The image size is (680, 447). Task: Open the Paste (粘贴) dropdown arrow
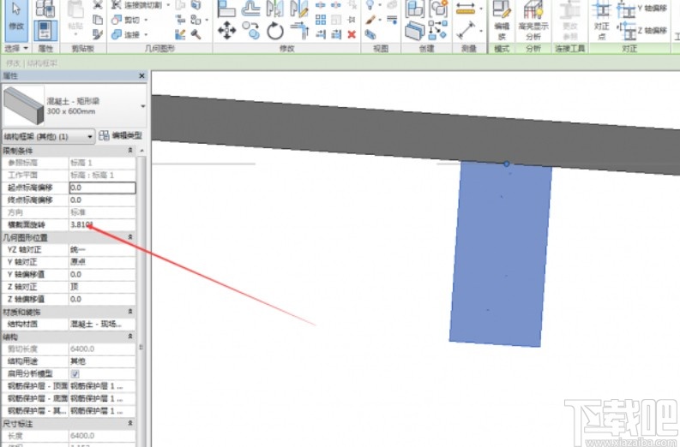click(x=75, y=34)
